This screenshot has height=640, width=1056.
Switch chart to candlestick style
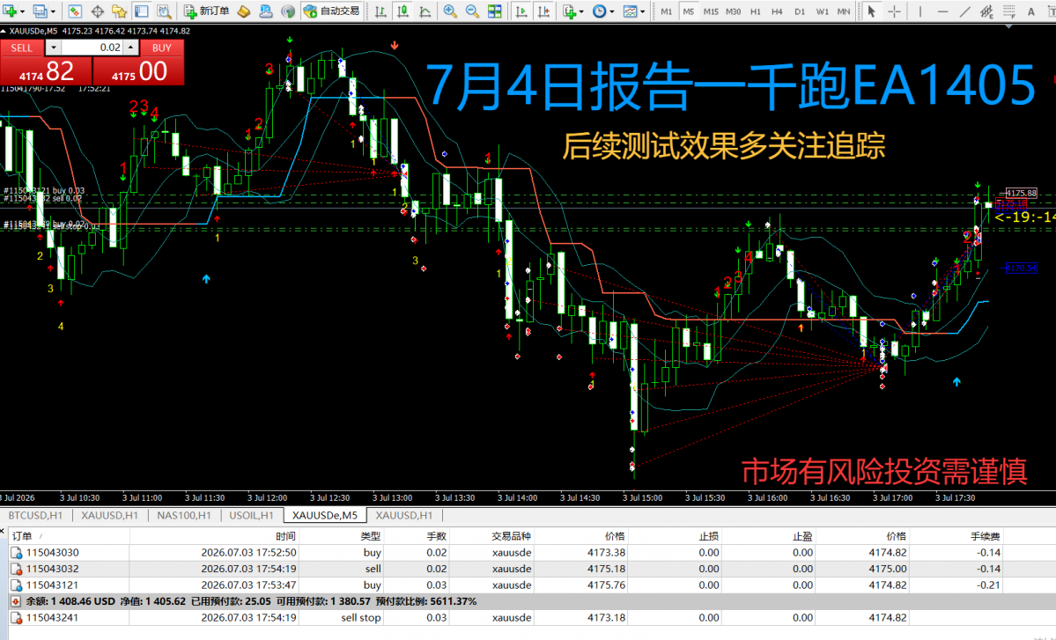tap(402, 11)
